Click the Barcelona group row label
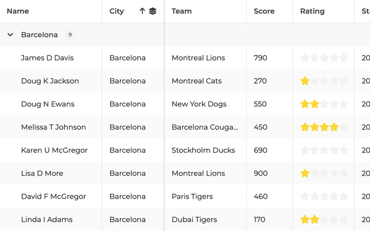 point(40,35)
